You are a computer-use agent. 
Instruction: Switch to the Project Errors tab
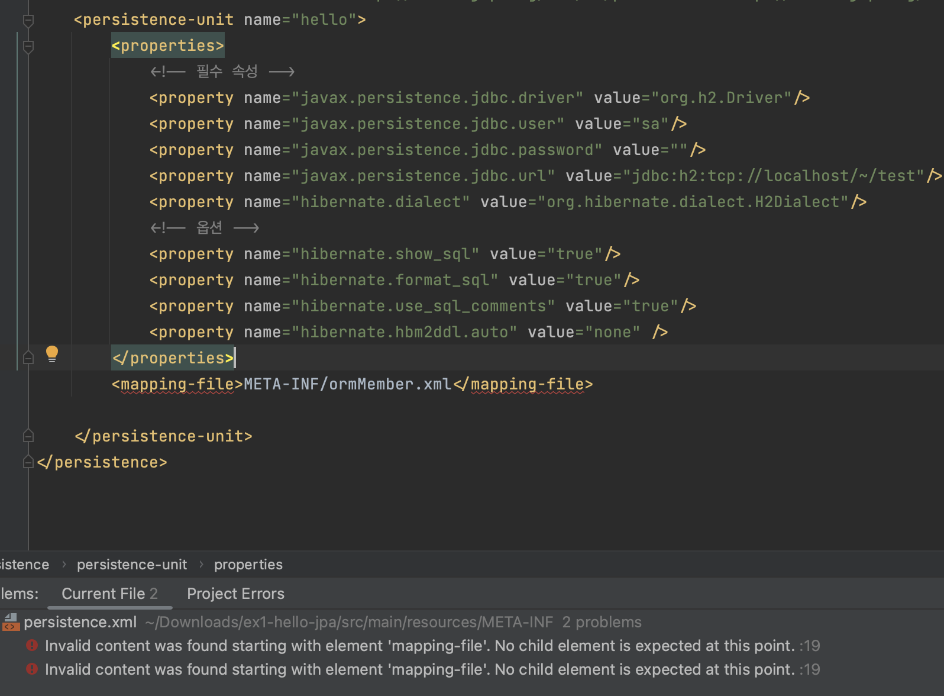235,594
